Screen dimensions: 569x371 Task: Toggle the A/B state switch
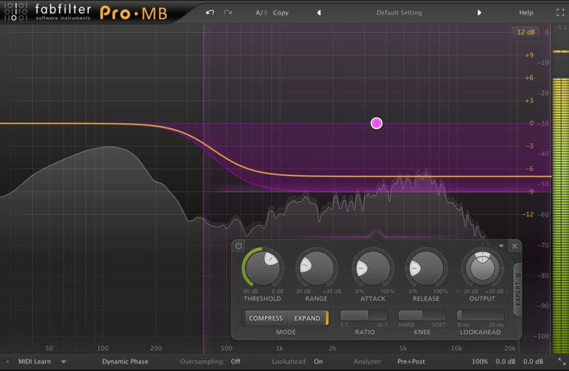[261, 12]
